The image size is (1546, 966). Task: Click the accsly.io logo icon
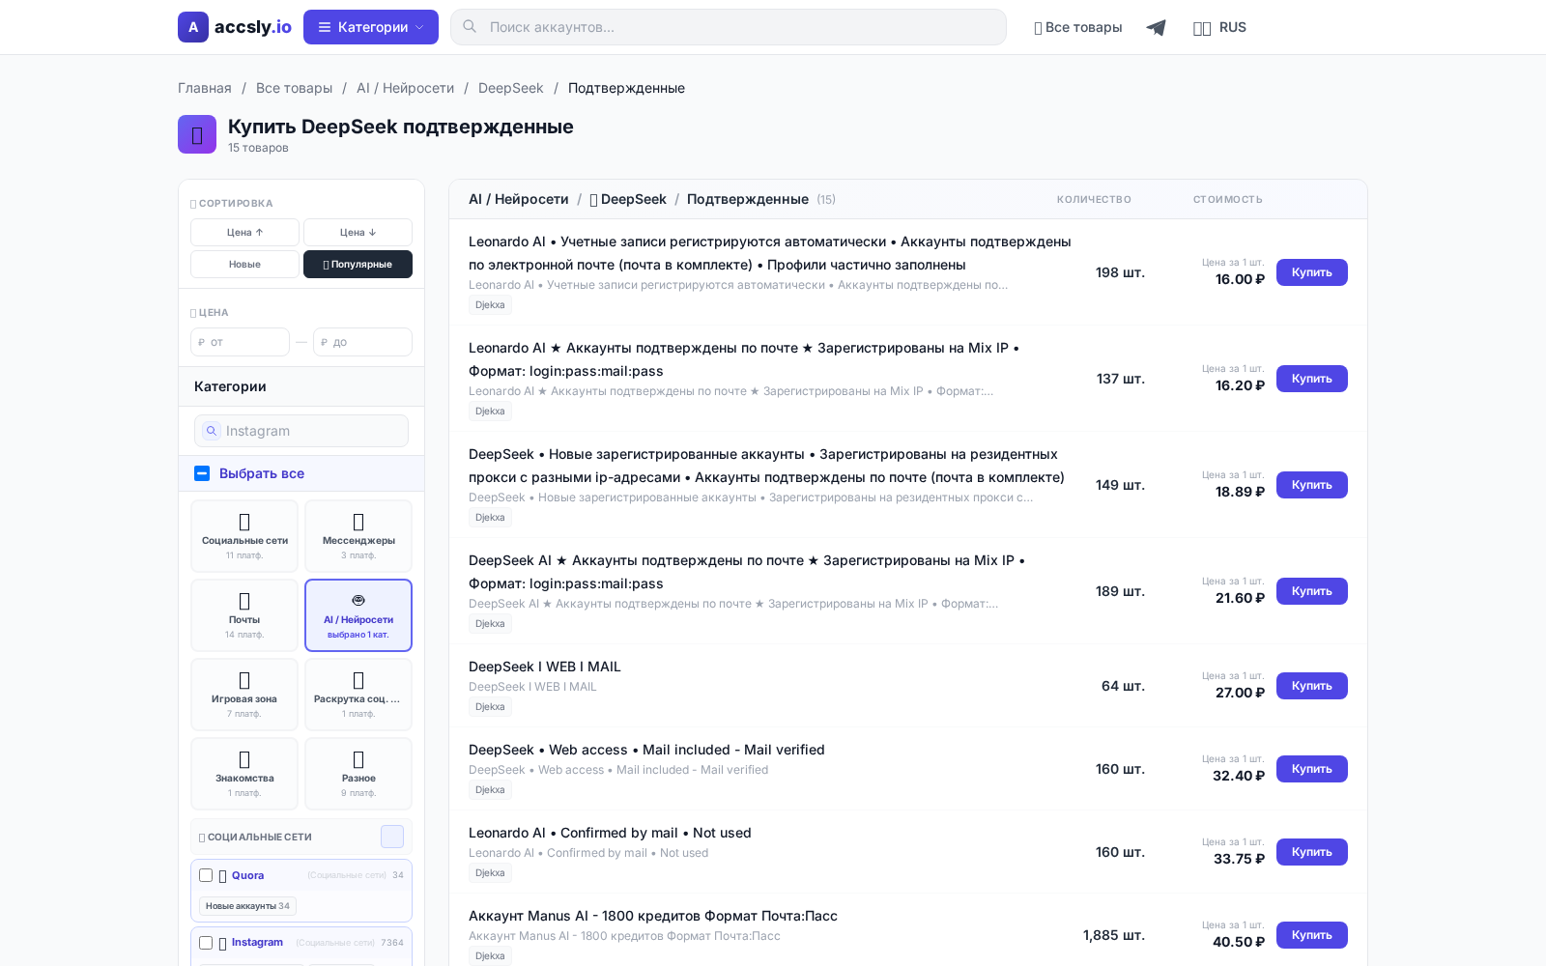[193, 27]
